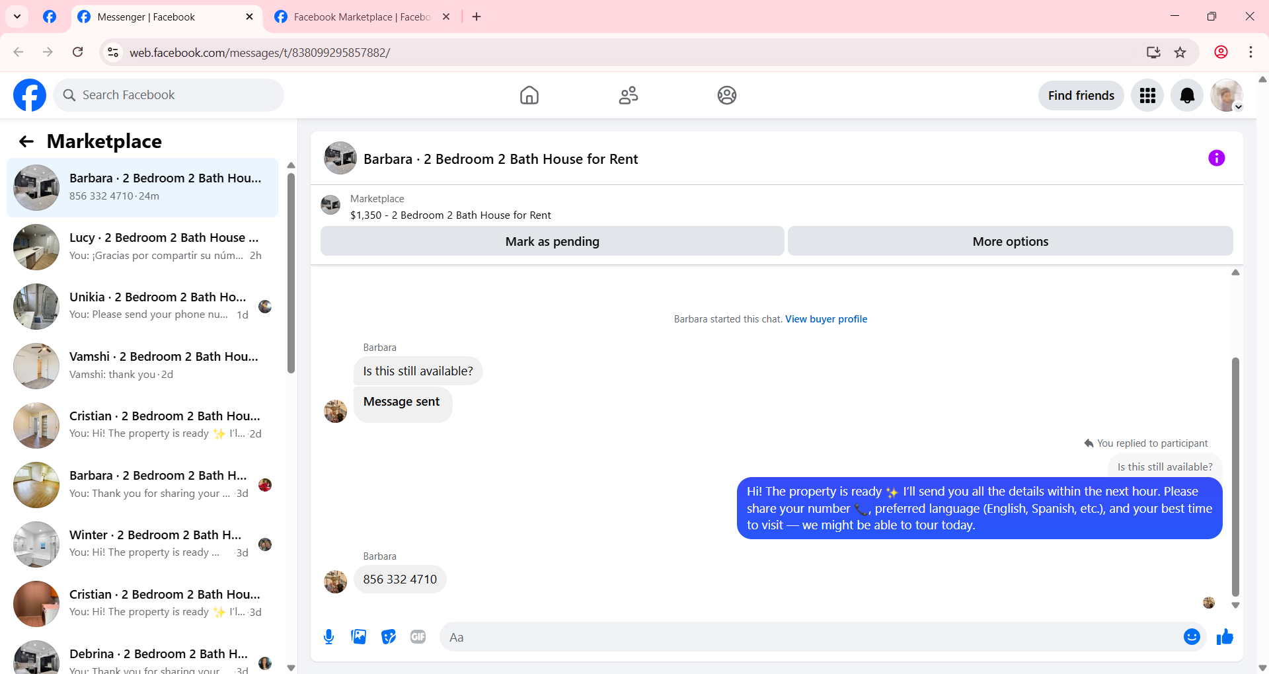Click the back arrow beside Marketplace

pos(26,141)
